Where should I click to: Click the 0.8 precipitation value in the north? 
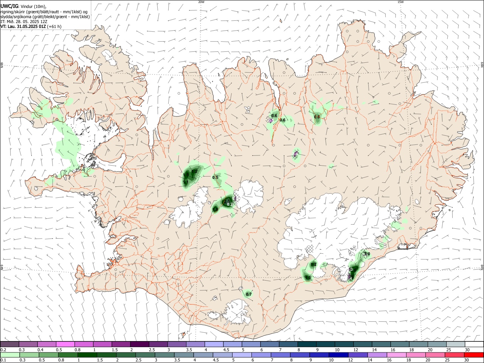pos(317,117)
